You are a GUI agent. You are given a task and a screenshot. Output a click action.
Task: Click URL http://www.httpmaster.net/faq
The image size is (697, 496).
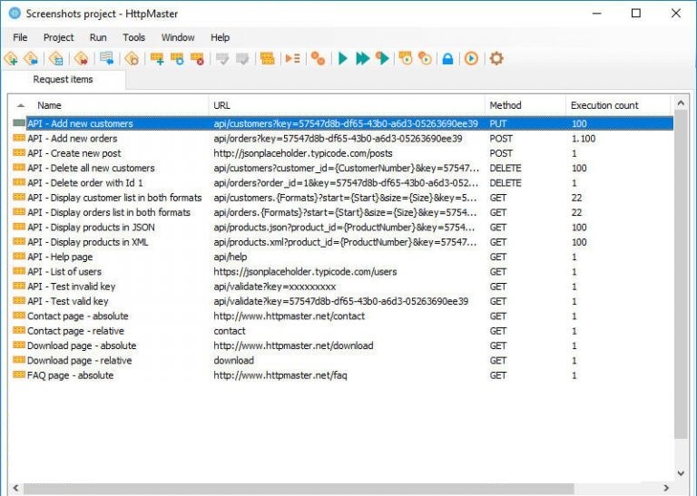tap(280, 375)
